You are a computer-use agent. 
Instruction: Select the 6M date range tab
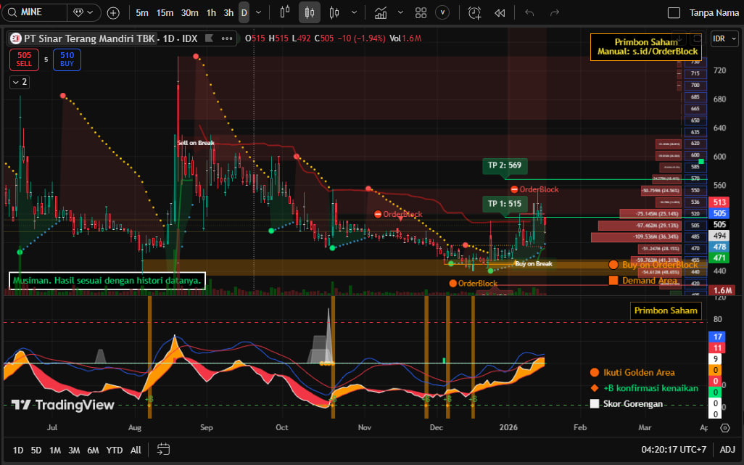coord(93,450)
